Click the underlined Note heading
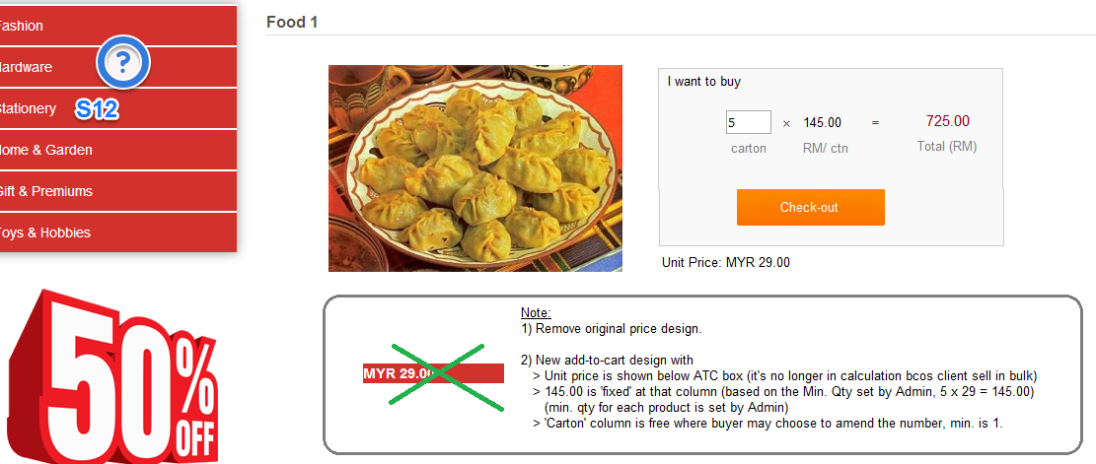Viewport: 1096px width, 464px height. pos(536,312)
